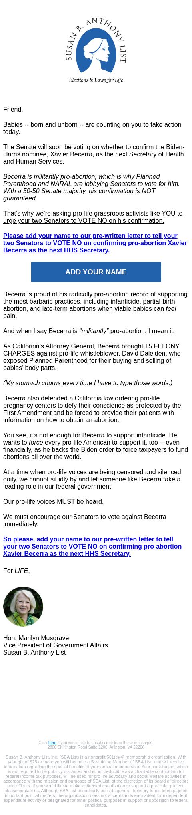Click the Arlington, VA mailing address line
The height and width of the screenshot is (815, 192).
point(96,747)
